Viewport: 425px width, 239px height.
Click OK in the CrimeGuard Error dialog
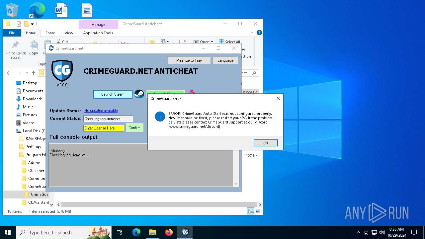point(266,143)
